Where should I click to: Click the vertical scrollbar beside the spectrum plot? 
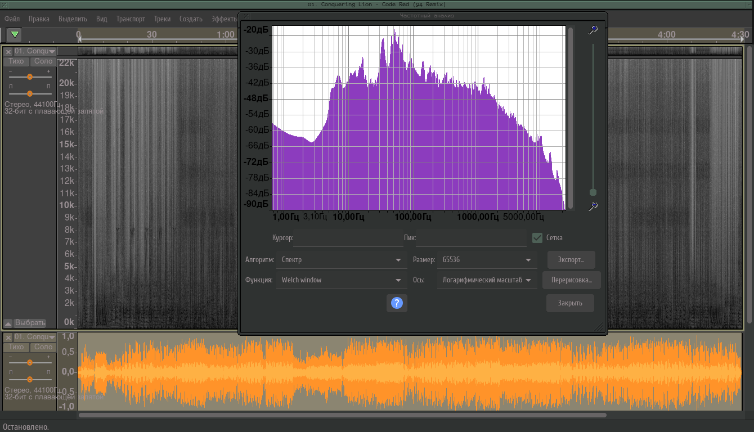571,118
